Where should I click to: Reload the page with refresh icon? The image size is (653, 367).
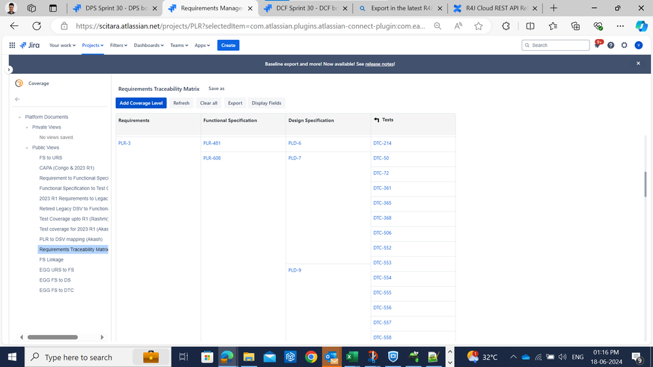(37, 26)
